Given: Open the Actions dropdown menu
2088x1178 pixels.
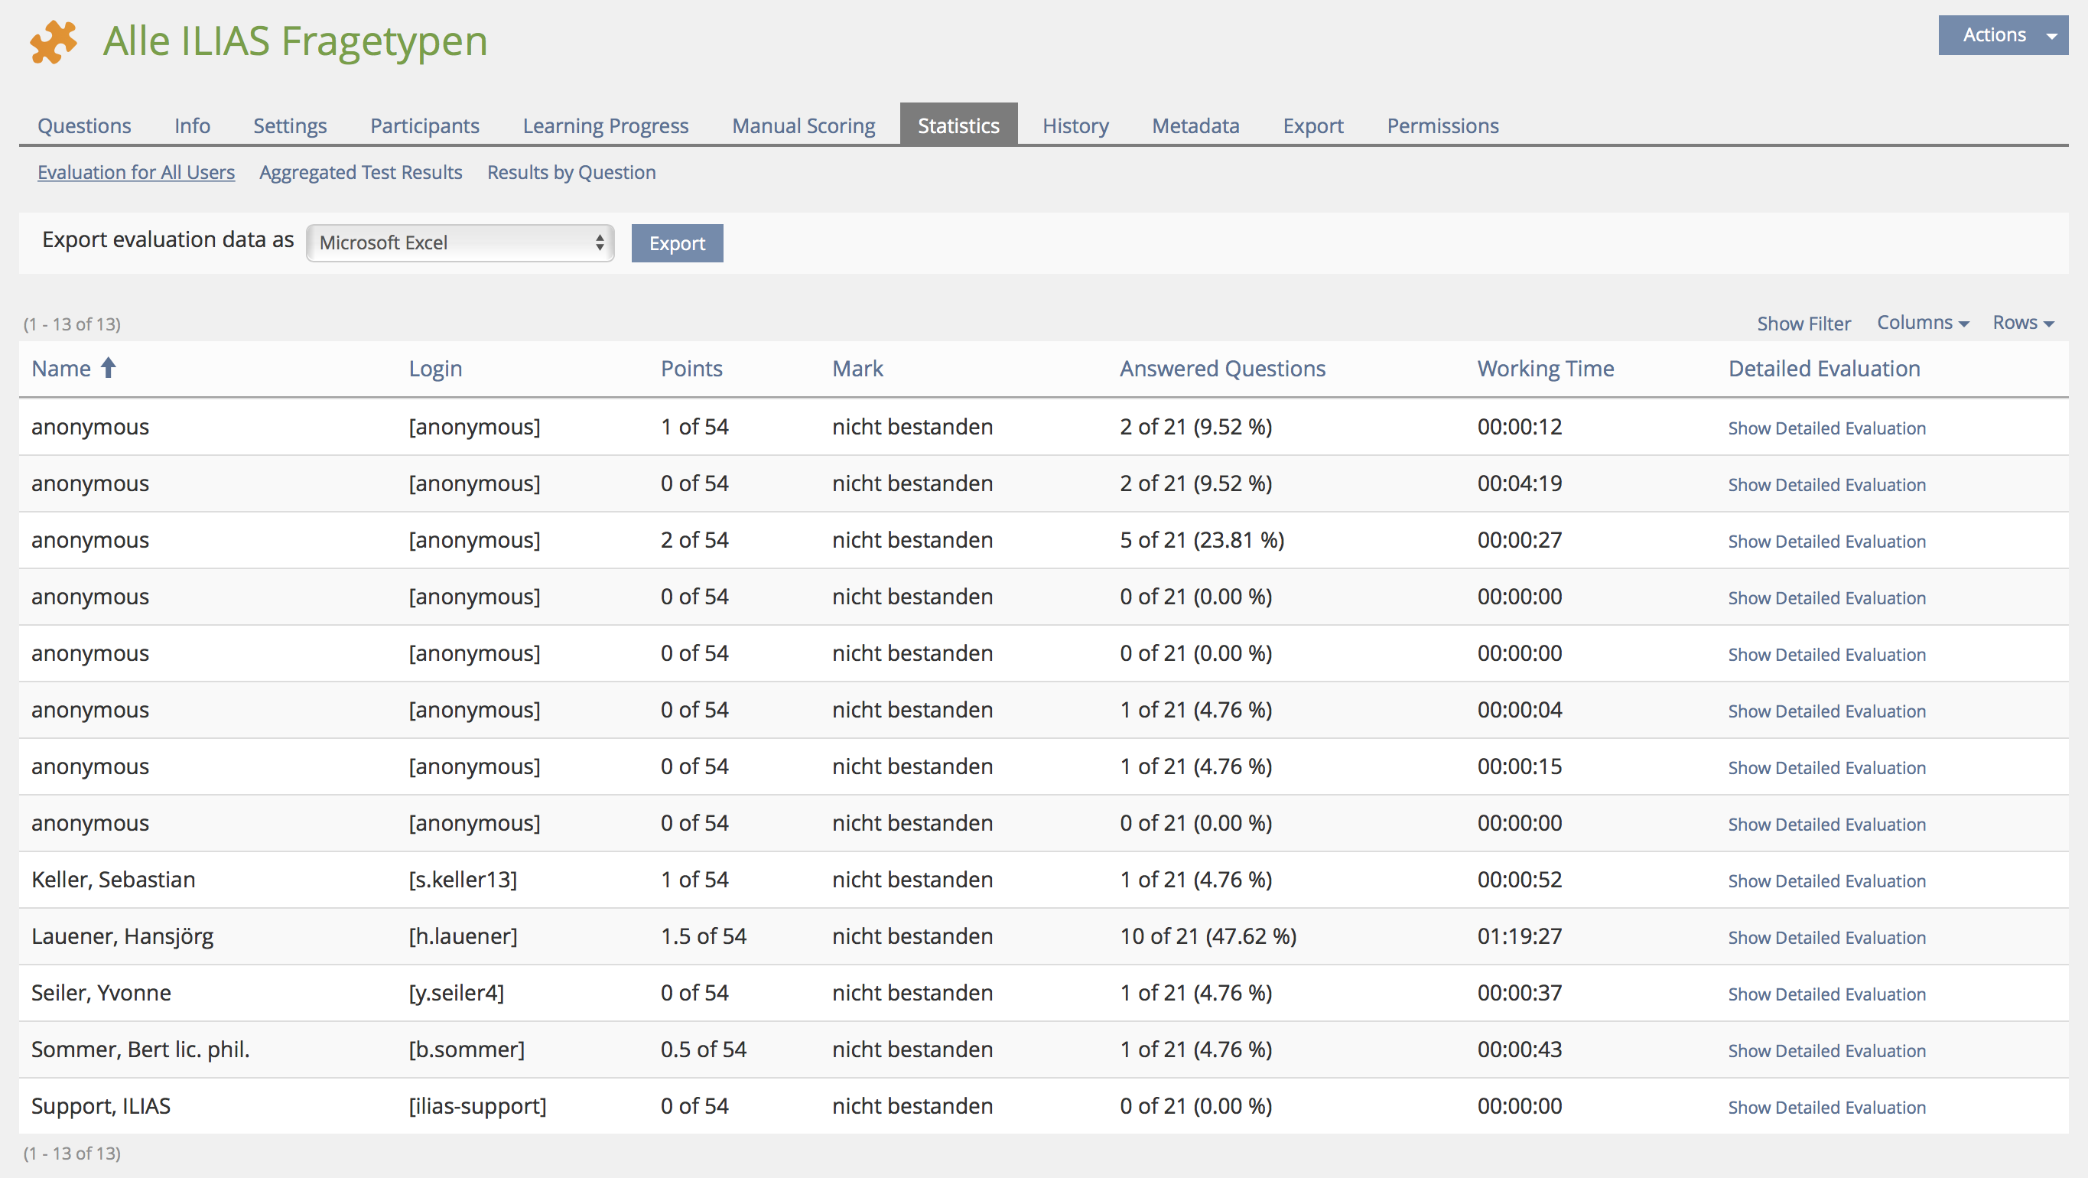Looking at the screenshot, I should tap(2002, 35).
